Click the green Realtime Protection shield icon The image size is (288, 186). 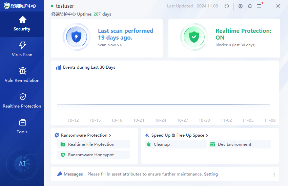click(193, 37)
